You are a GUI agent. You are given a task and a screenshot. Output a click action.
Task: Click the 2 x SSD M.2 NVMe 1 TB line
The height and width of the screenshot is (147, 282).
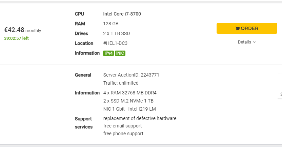[128, 101]
